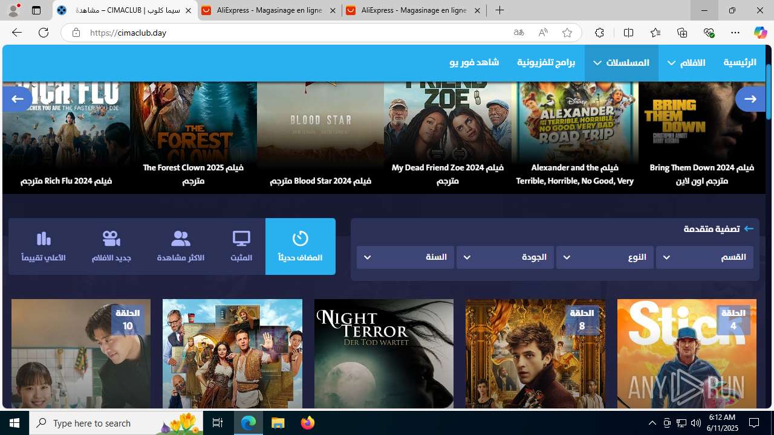Open Tab actions menu icon

tap(36, 10)
